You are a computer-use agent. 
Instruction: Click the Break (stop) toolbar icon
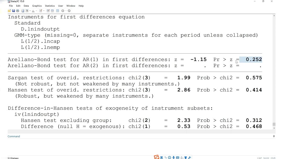[69, 11]
